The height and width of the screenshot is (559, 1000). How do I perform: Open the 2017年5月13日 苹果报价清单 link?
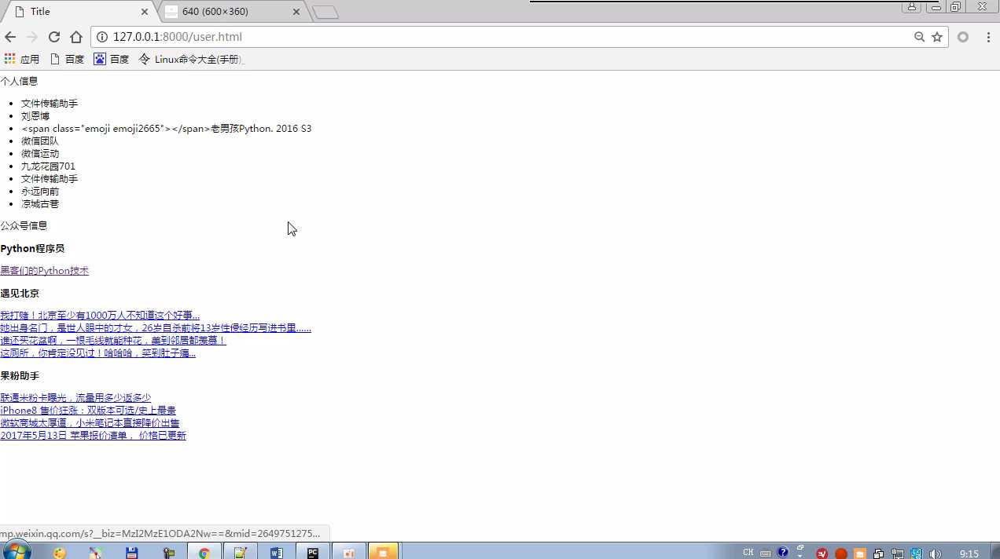(x=93, y=436)
